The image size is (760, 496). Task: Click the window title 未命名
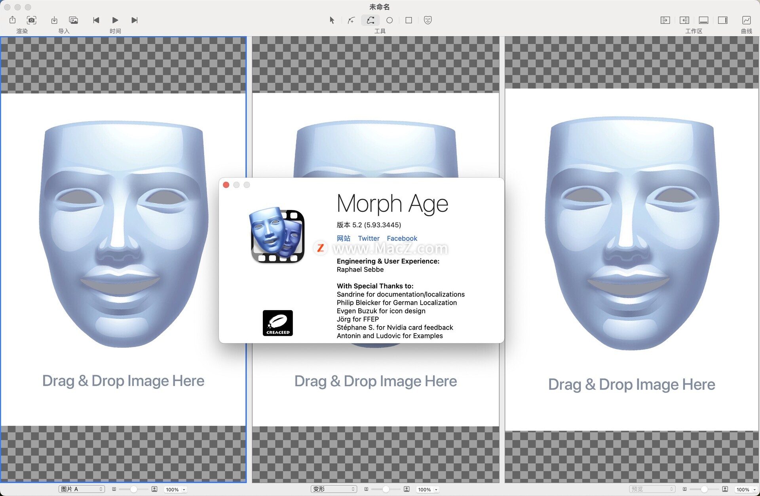380,7
